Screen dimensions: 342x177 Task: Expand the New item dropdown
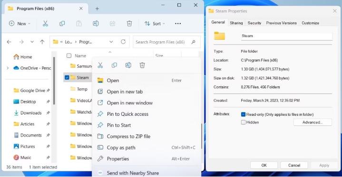[20, 24]
